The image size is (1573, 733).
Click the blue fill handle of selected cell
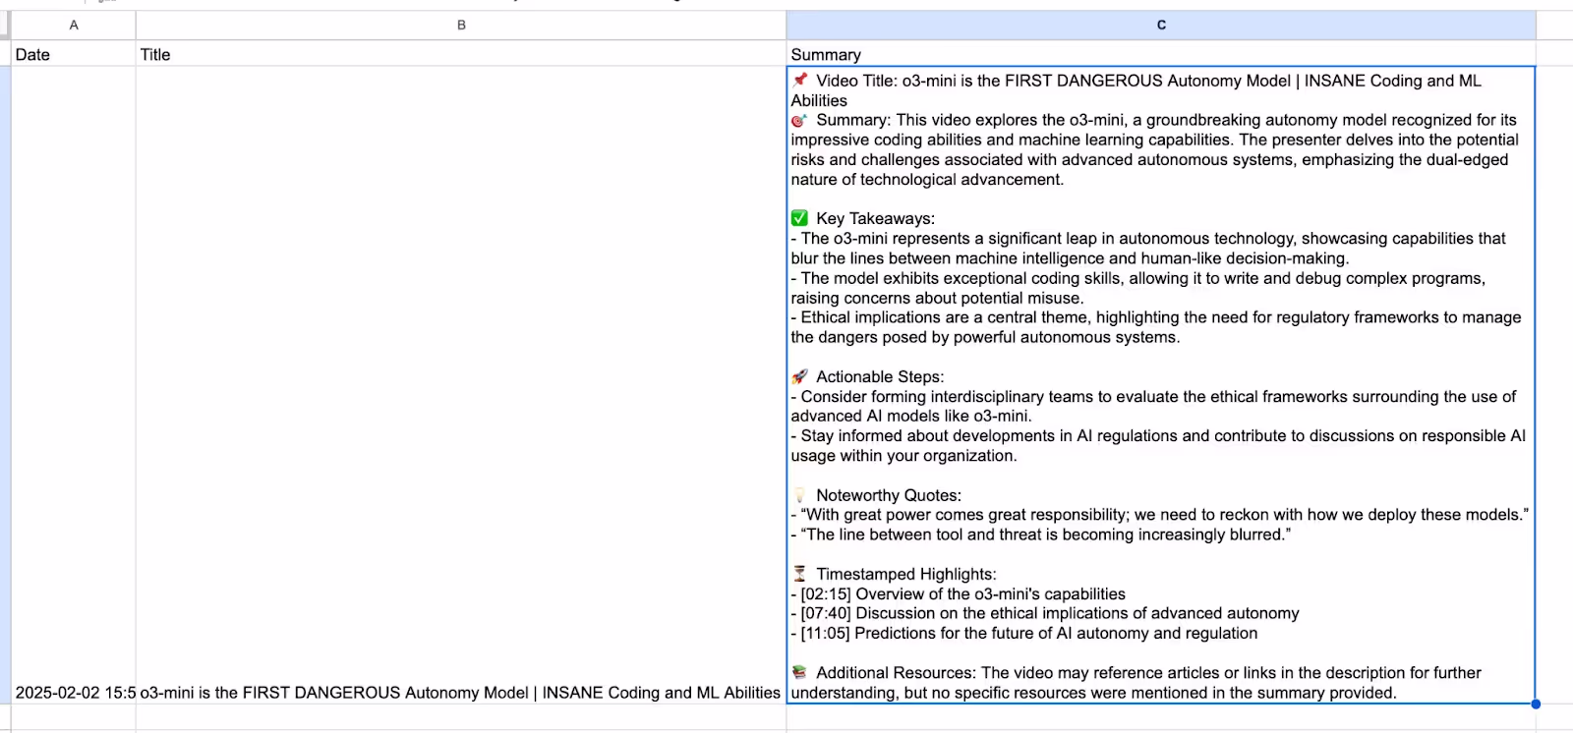pyautogui.click(x=1536, y=704)
